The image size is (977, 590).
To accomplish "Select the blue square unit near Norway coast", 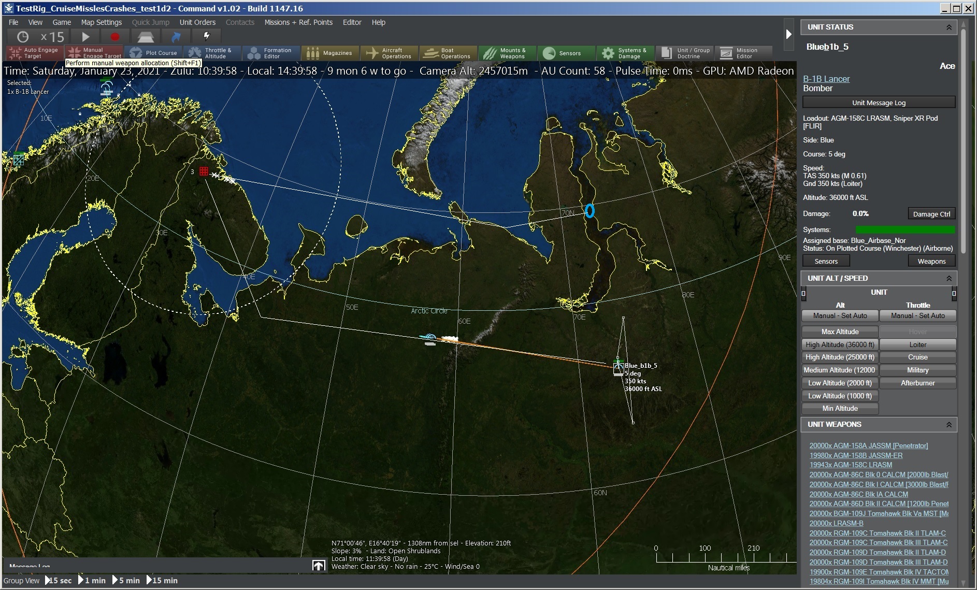I will point(19,159).
